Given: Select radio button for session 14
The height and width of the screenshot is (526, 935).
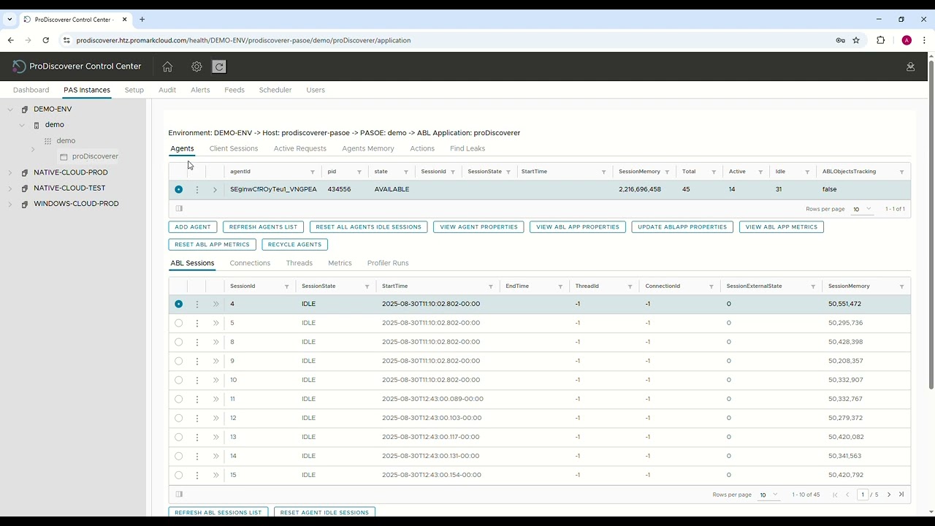Looking at the screenshot, I should click(179, 456).
